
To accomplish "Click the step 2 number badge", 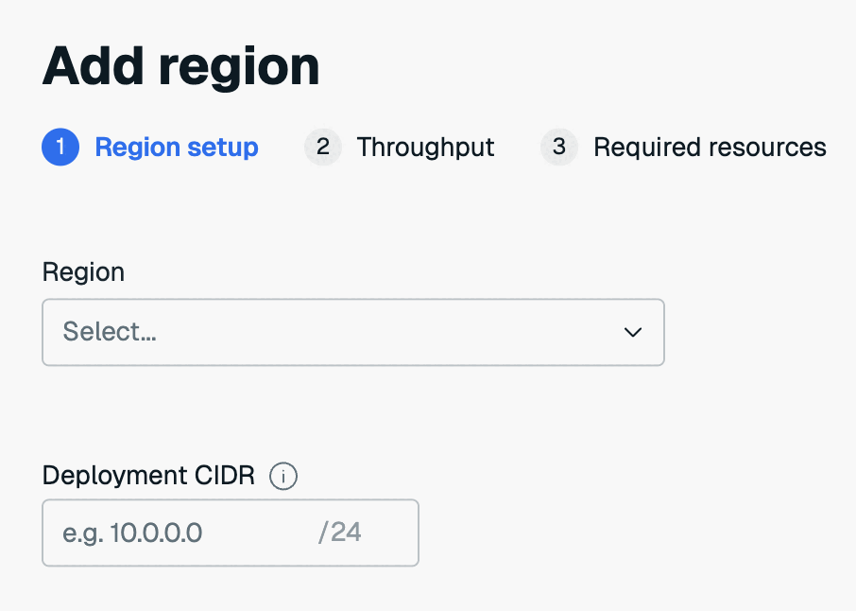I will pyautogui.click(x=323, y=148).
